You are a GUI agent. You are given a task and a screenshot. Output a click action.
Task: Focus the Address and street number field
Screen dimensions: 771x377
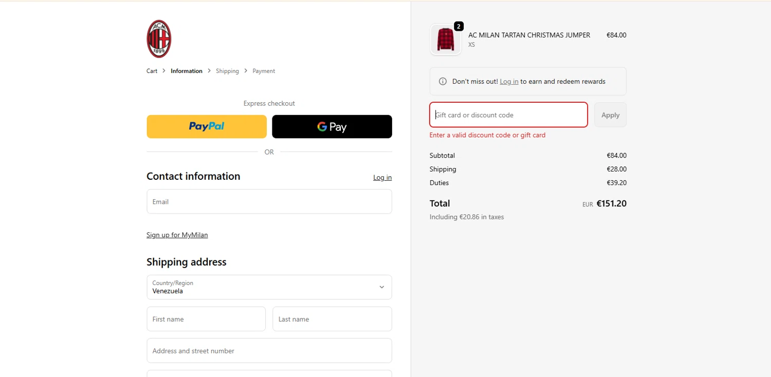pyautogui.click(x=269, y=350)
